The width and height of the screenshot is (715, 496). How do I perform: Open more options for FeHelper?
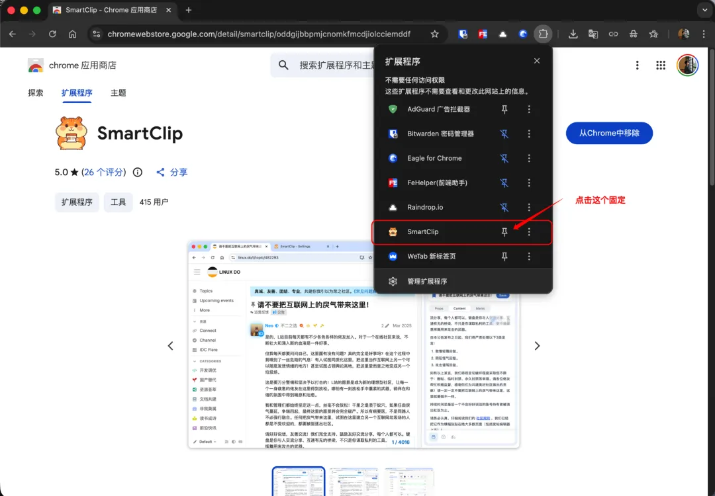pyautogui.click(x=529, y=183)
